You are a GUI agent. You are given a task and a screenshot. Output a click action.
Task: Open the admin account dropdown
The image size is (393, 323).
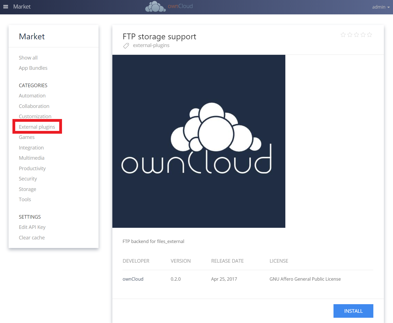(381, 7)
